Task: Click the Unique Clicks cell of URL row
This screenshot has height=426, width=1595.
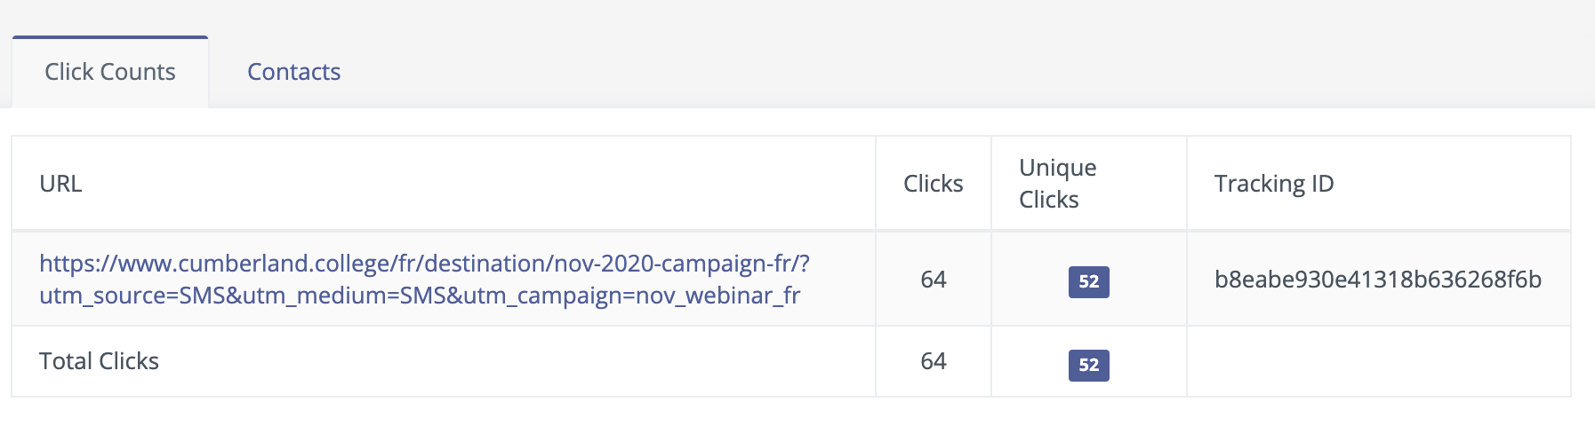Action: click(1089, 279)
